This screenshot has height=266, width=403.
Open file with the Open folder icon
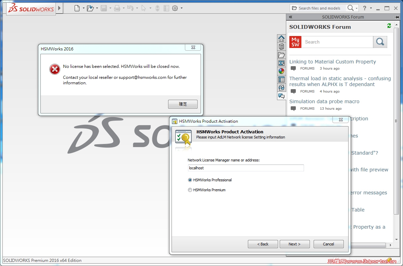[x=90, y=8]
